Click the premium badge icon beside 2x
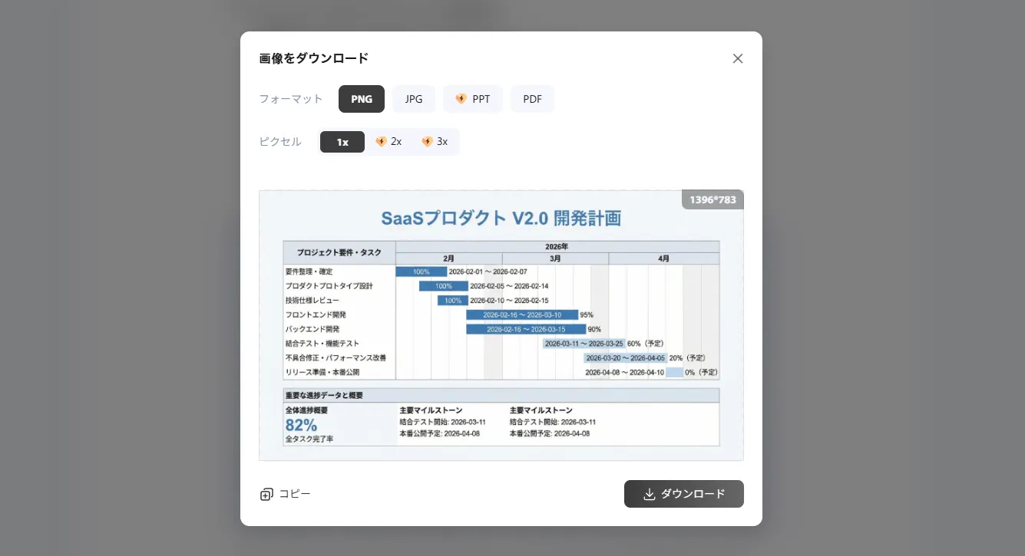This screenshot has width=1025, height=556. [x=381, y=142]
